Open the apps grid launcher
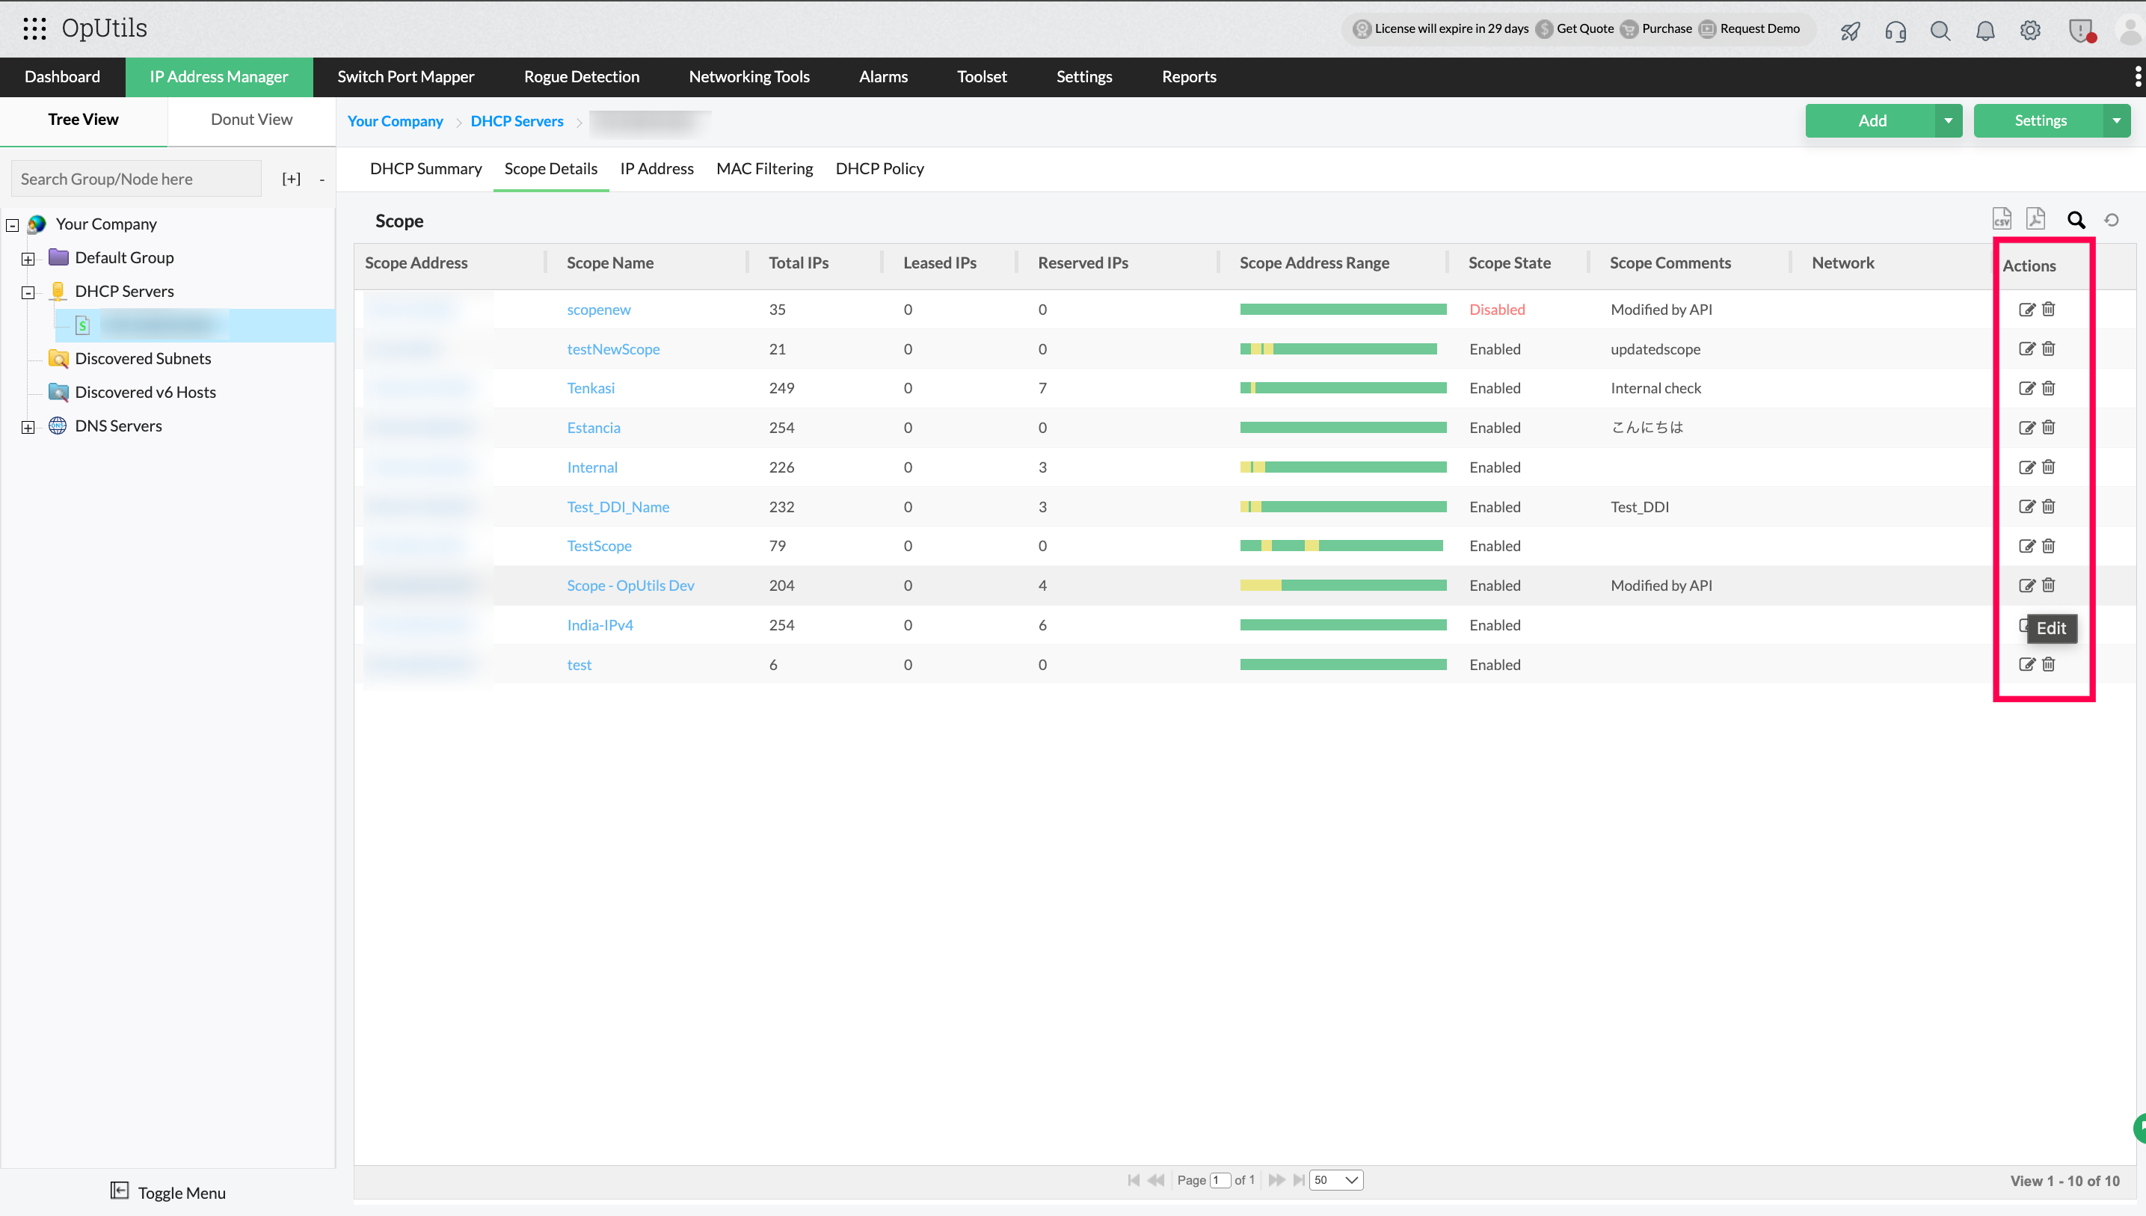 [x=34, y=28]
